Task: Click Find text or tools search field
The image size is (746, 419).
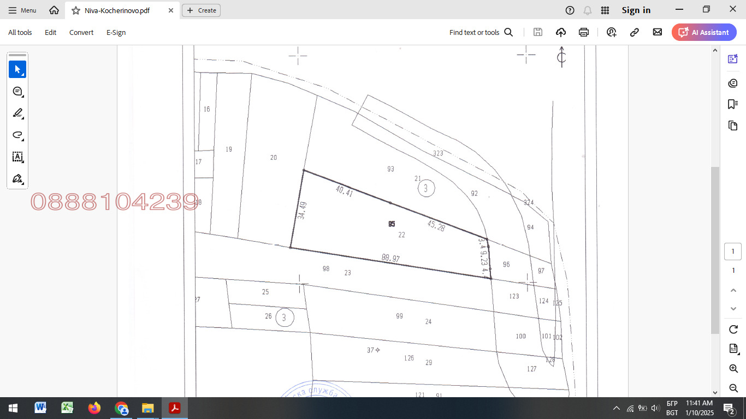Action: point(481,32)
